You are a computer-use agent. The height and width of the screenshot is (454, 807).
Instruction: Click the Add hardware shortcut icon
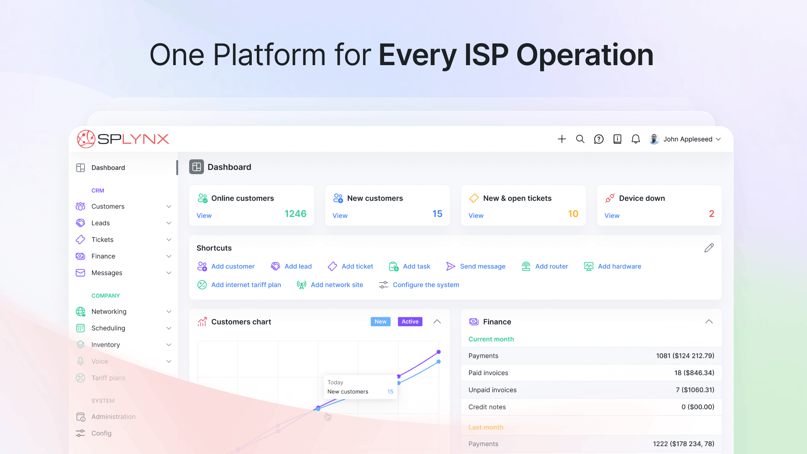click(588, 267)
